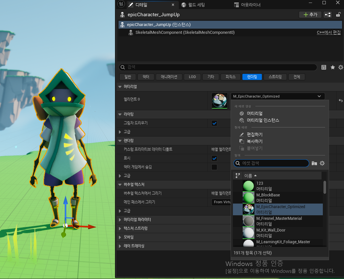Choose 편집하기 in the asset menu
Screen dimensions: 344x279
254,135
